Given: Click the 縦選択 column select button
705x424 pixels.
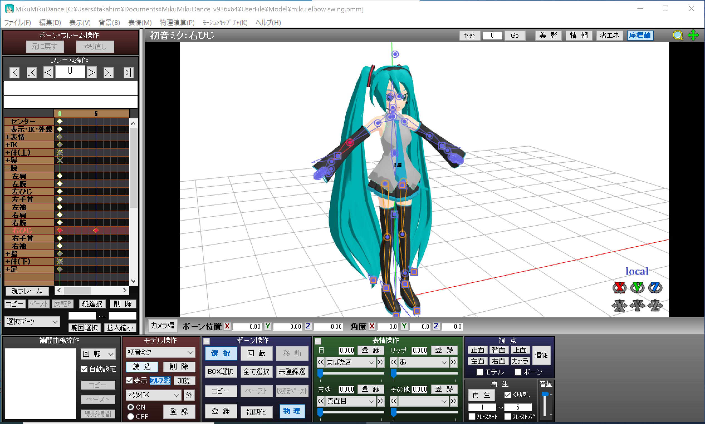Looking at the screenshot, I should pos(92,304).
